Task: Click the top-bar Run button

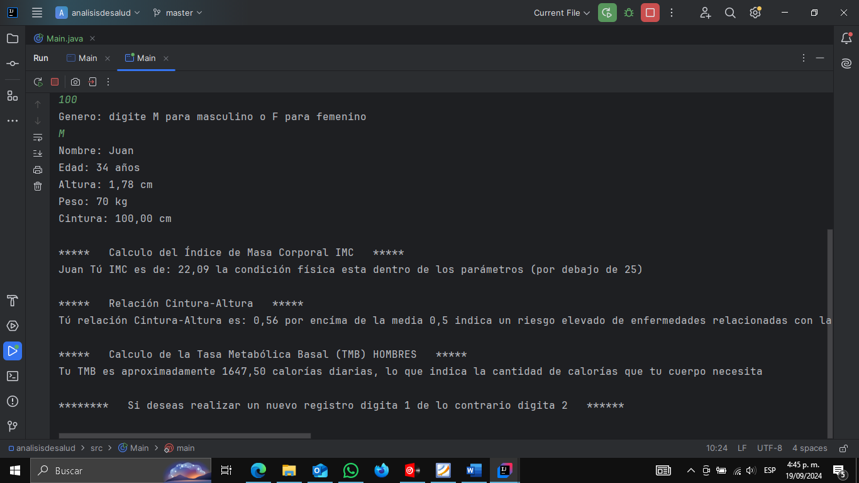Action: tap(607, 13)
